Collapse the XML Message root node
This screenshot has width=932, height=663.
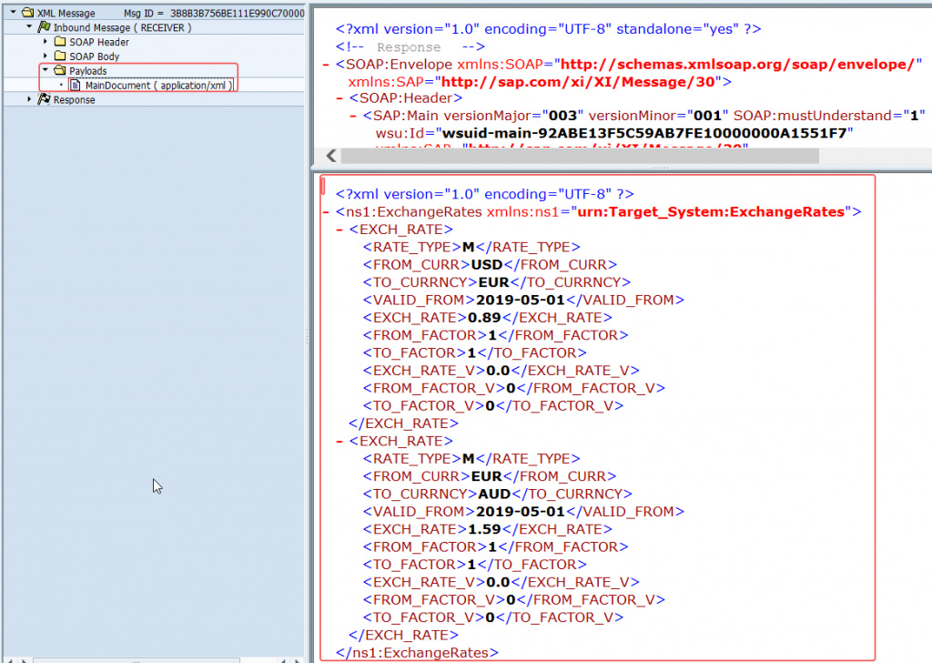[x=13, y=12]
